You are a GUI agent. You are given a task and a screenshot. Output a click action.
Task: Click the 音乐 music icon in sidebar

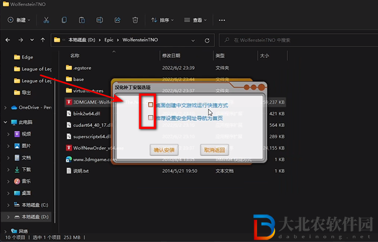point(17,181)
